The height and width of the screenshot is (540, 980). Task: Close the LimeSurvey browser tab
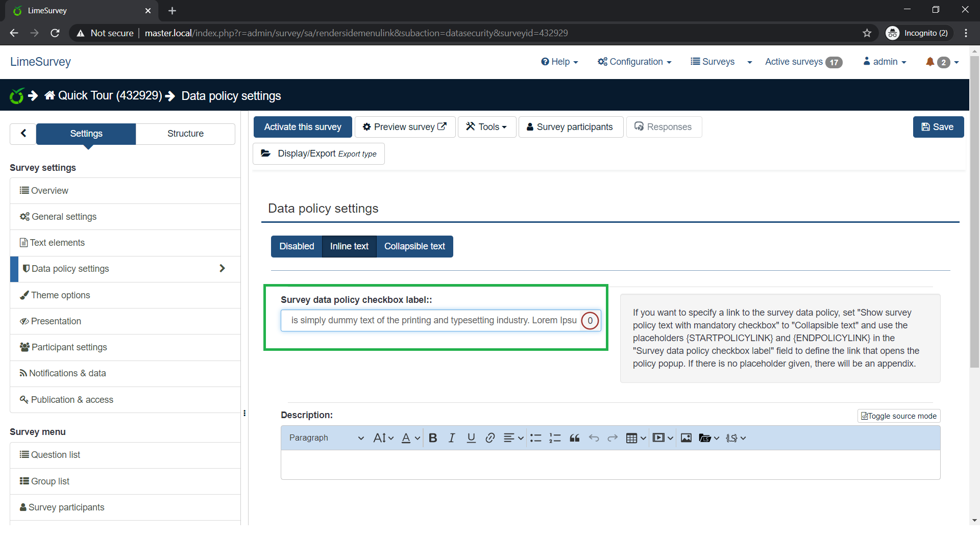148,11
